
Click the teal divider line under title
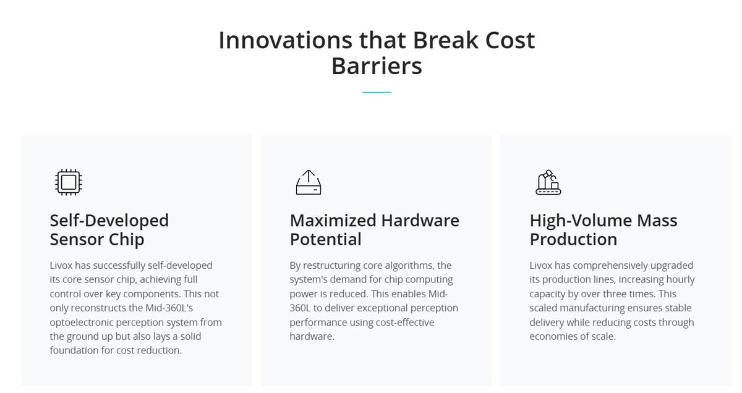(377, 92)
